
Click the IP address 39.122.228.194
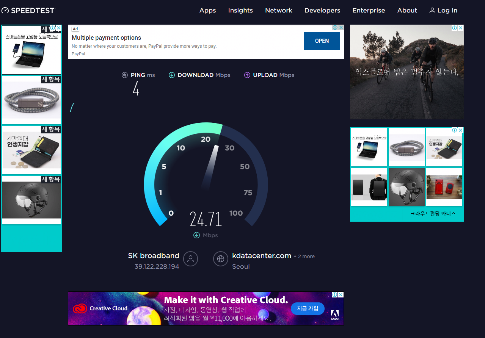[x=157, y=266]
